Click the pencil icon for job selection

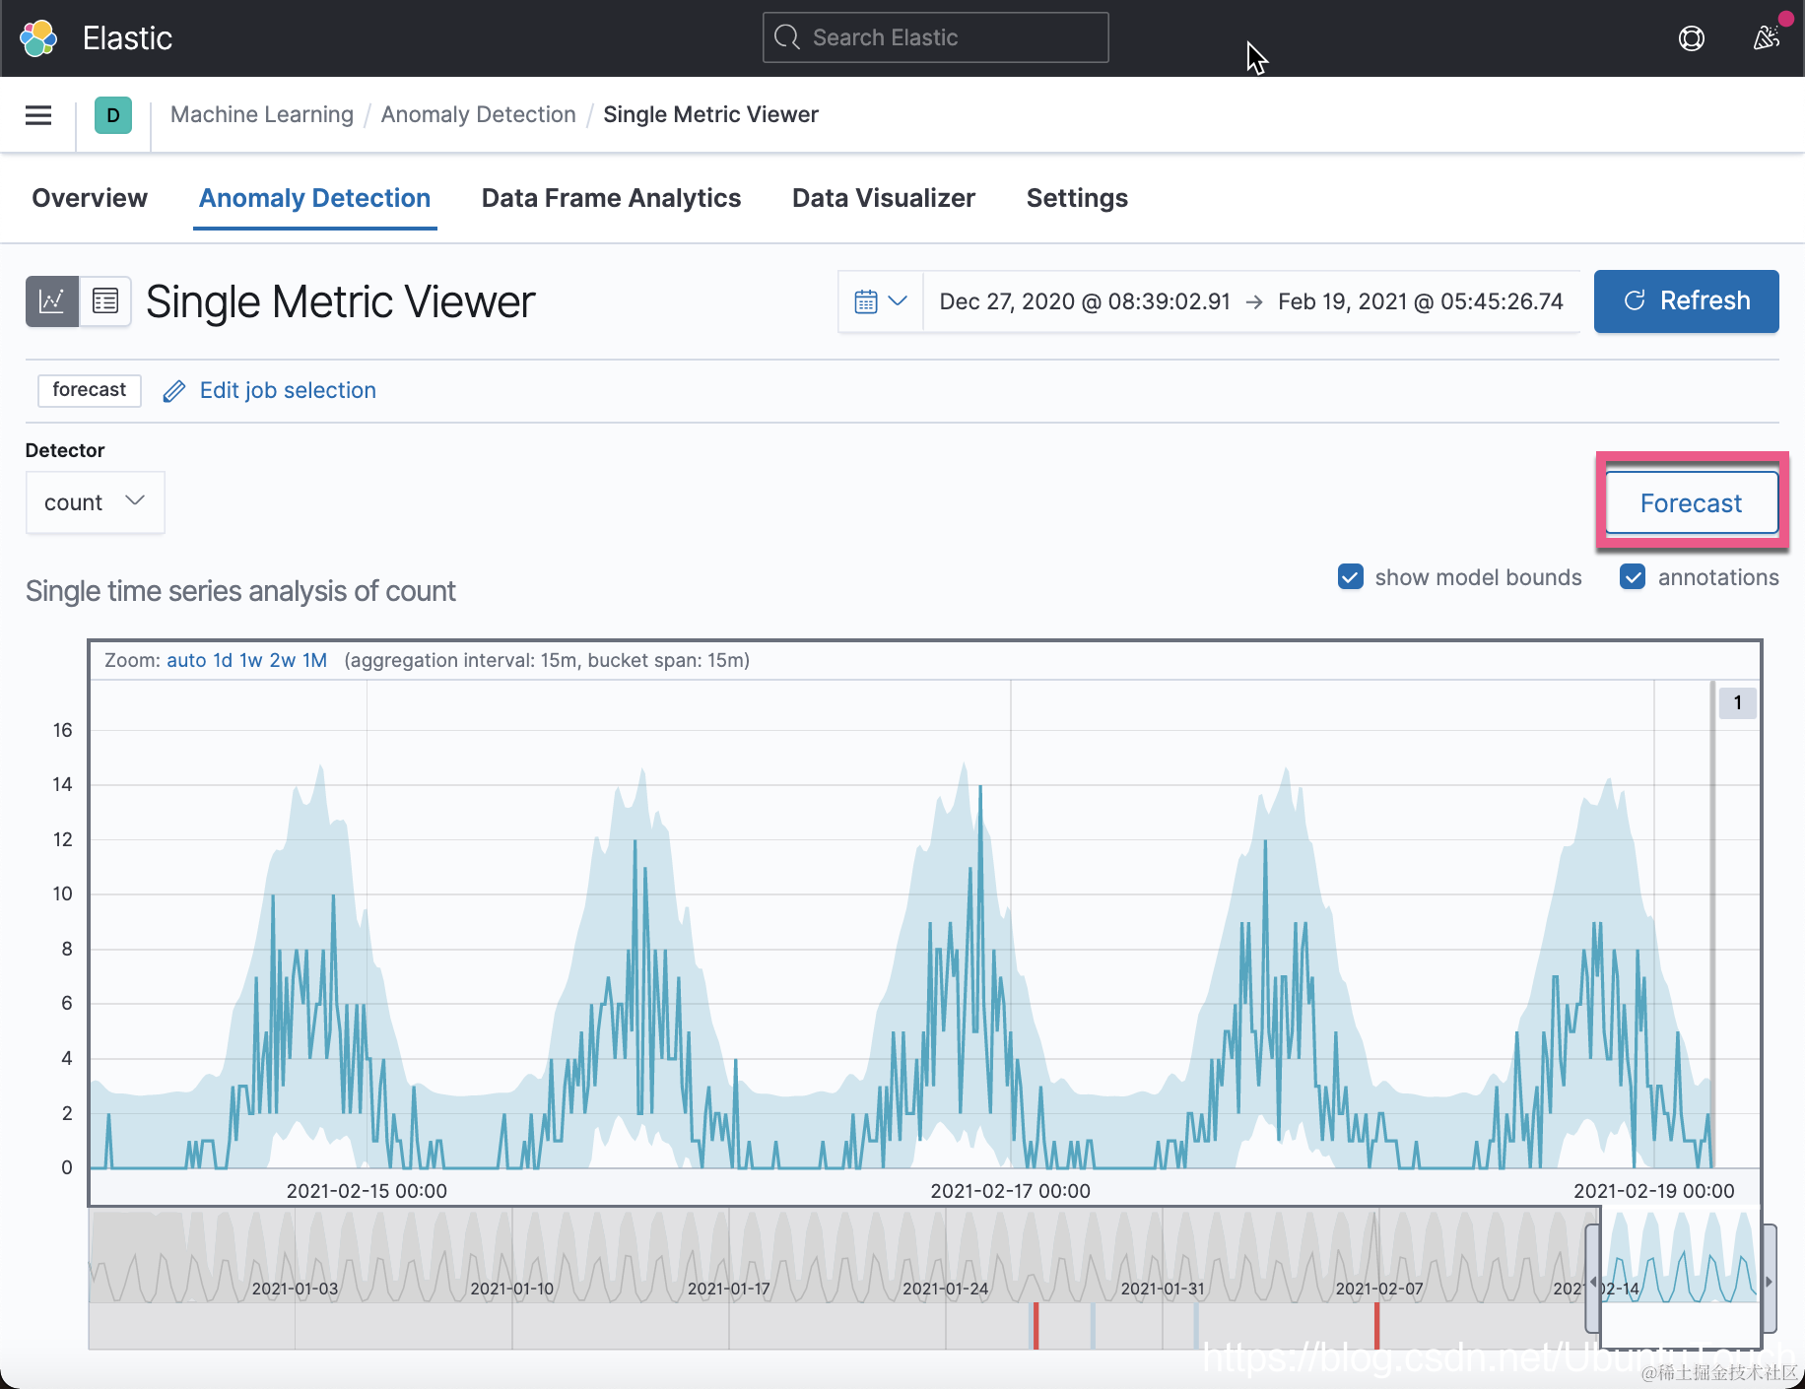(x=174, y=391)
